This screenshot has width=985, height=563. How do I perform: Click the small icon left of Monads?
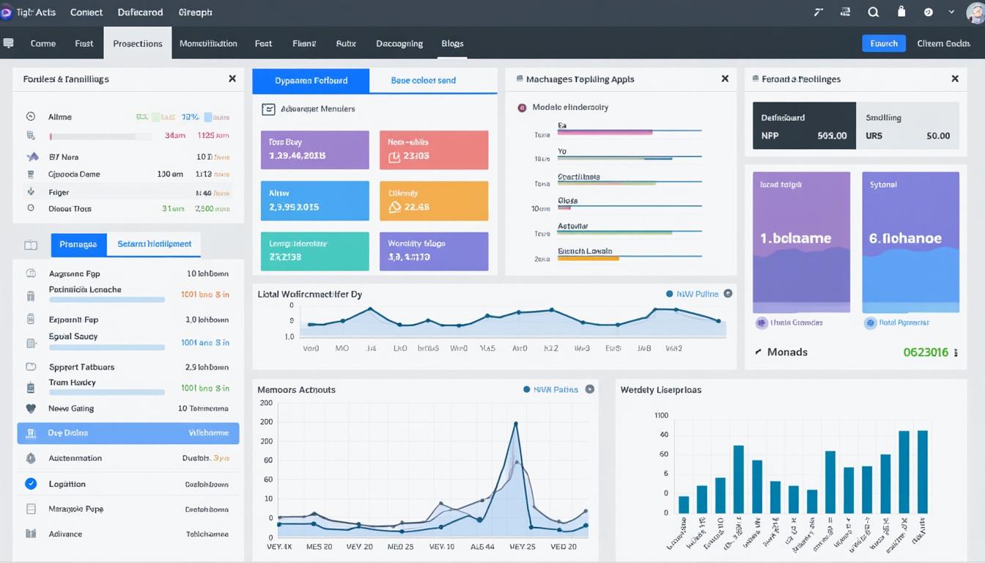[x=759, y=353]
